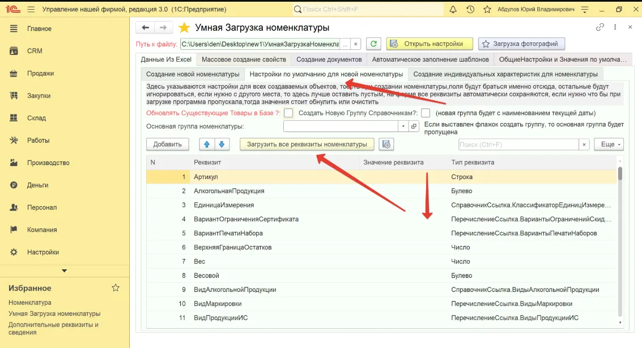Switch to Массовое создание свойств tab
The height and width of the screenshot is (348, 642).
(244, 60)
